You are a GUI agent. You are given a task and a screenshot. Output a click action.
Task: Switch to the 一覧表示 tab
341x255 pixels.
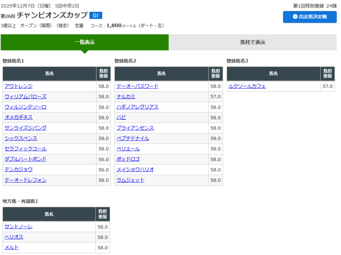pyautogui.click(x=85, y=42)
